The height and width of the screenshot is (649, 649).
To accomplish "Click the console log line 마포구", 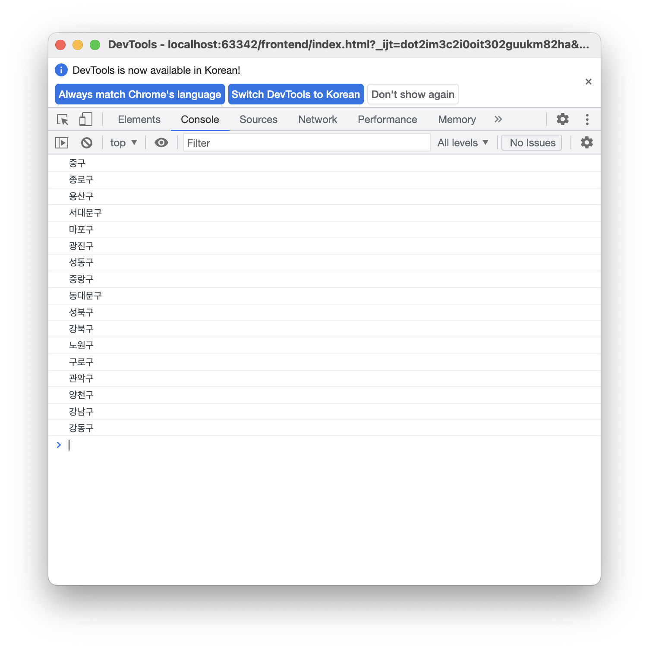I will pyautogui.click(x=324, y=230).
